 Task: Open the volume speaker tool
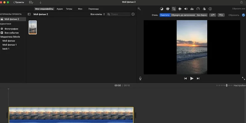tap(186, 9)
